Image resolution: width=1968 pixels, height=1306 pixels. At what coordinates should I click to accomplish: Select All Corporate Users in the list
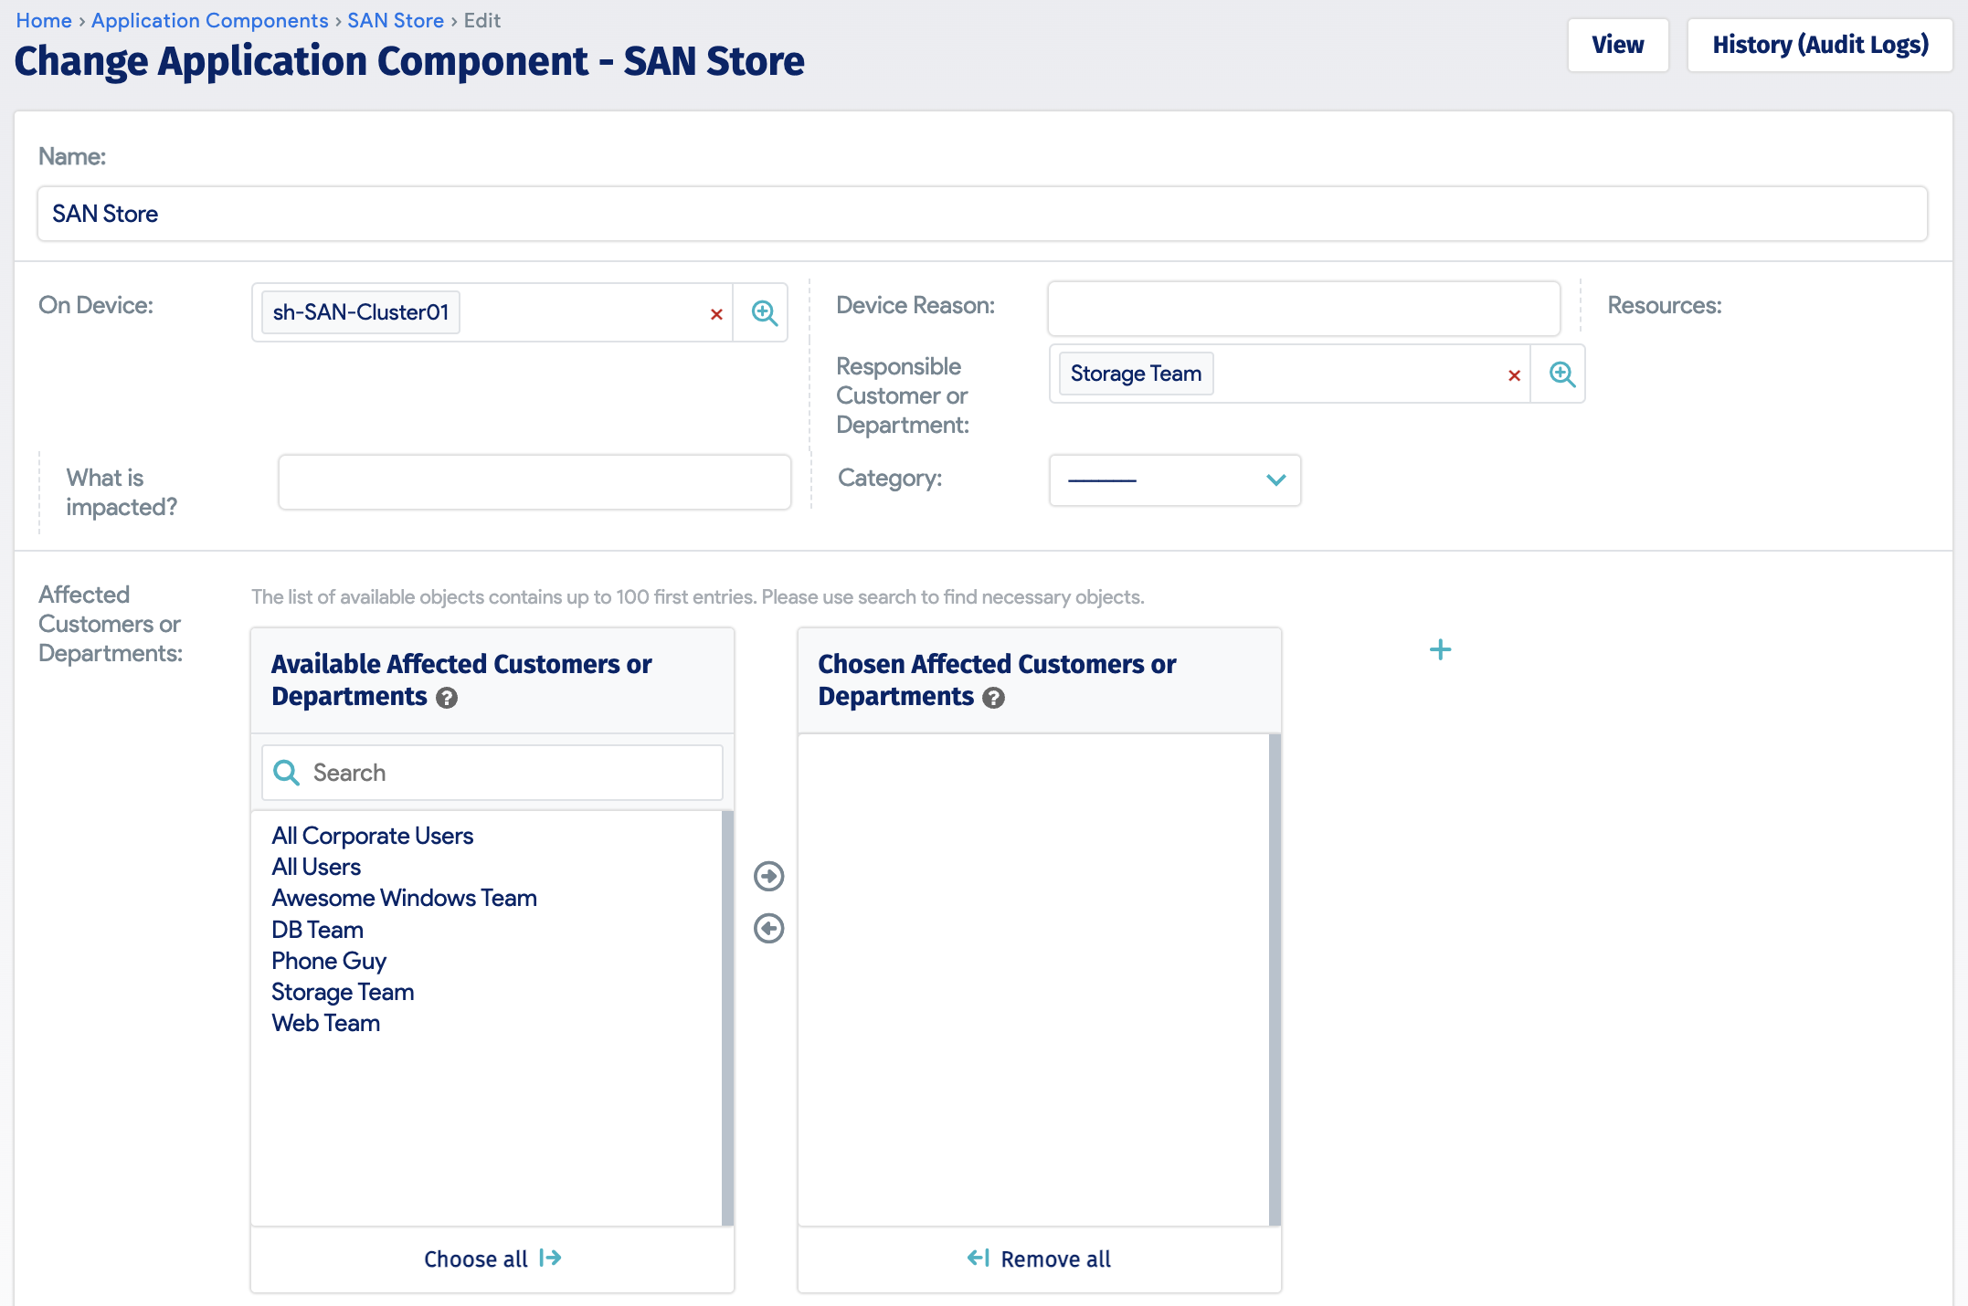(x=372, y=835)
